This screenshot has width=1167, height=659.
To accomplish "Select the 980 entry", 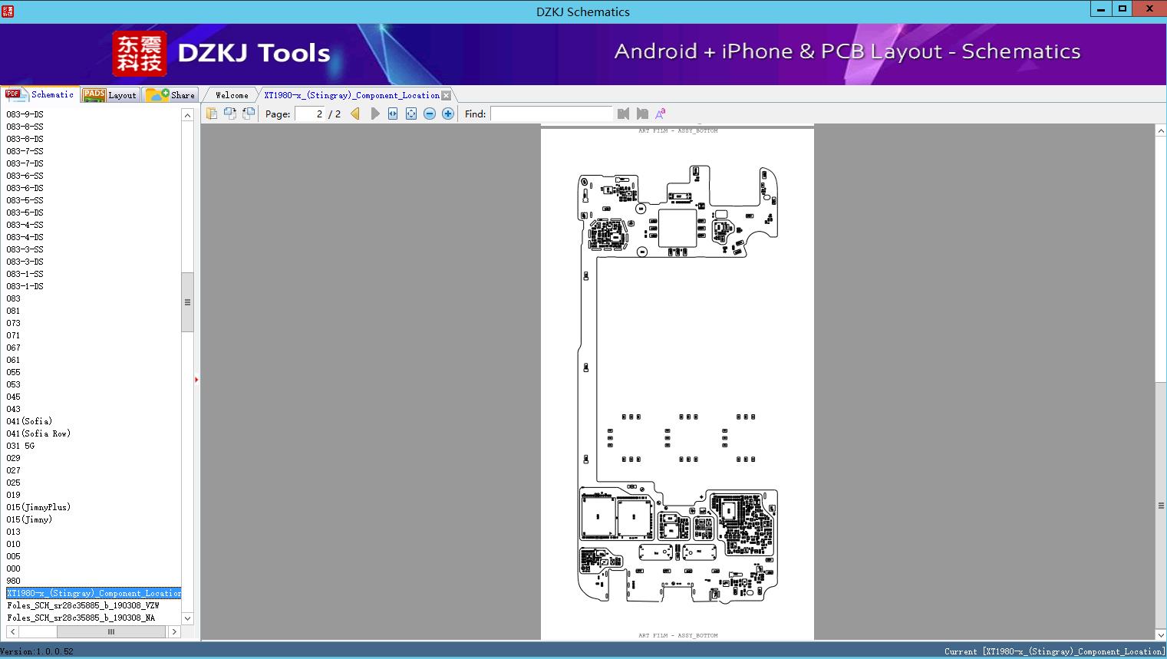I will 14,581.
